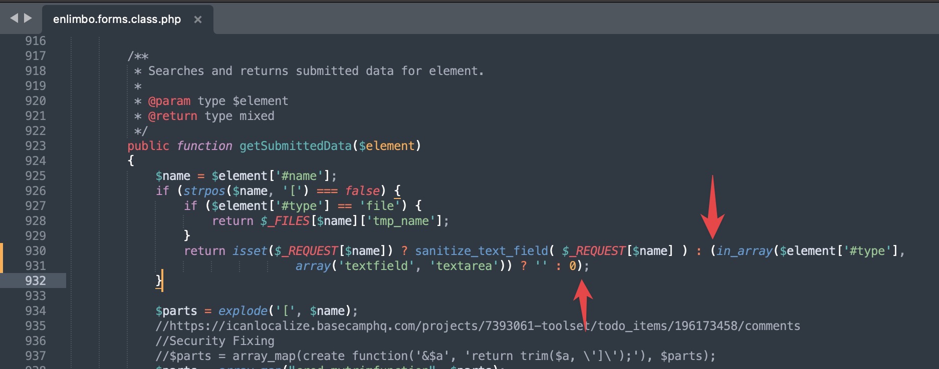Select the enlimbo.forms.class.php tab

coord(117,19)
